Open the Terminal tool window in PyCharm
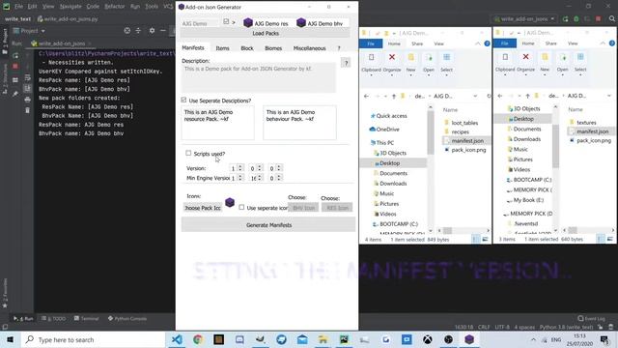Viewport: 618px width, 348px height. [x=86, y=318]
